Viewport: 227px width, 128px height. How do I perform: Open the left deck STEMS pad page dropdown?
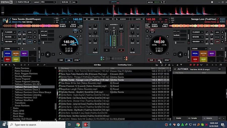12,49
